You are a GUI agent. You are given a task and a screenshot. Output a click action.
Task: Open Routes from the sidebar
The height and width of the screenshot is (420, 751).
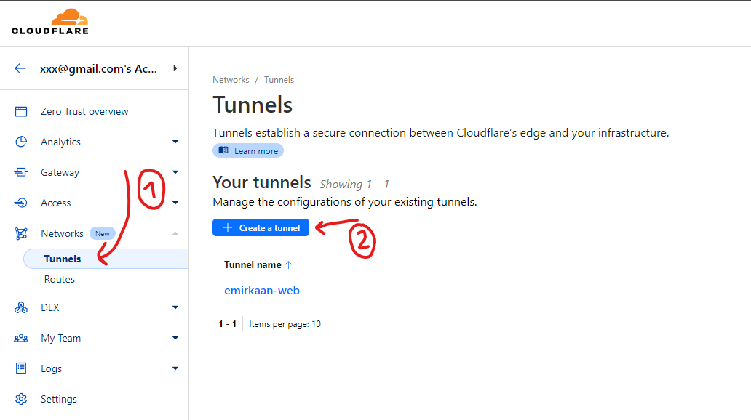tap(60, 279)
